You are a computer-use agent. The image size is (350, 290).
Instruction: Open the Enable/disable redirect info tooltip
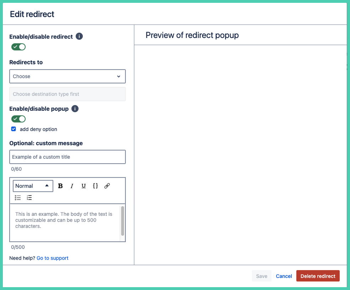(x=79, y=36)
